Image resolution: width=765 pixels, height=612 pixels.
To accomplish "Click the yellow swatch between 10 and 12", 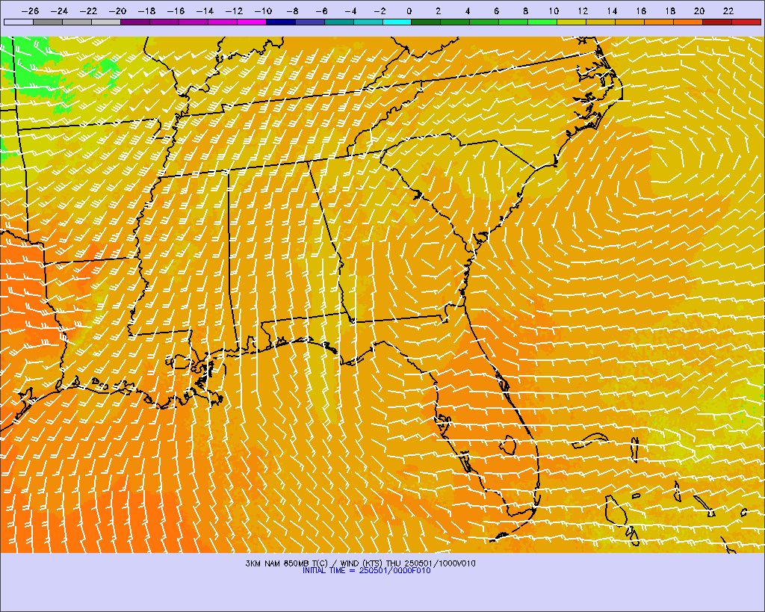I will tap(572, 22).
